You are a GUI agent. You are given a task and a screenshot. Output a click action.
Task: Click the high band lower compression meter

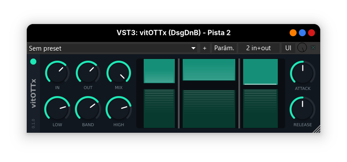coord(260,108)
